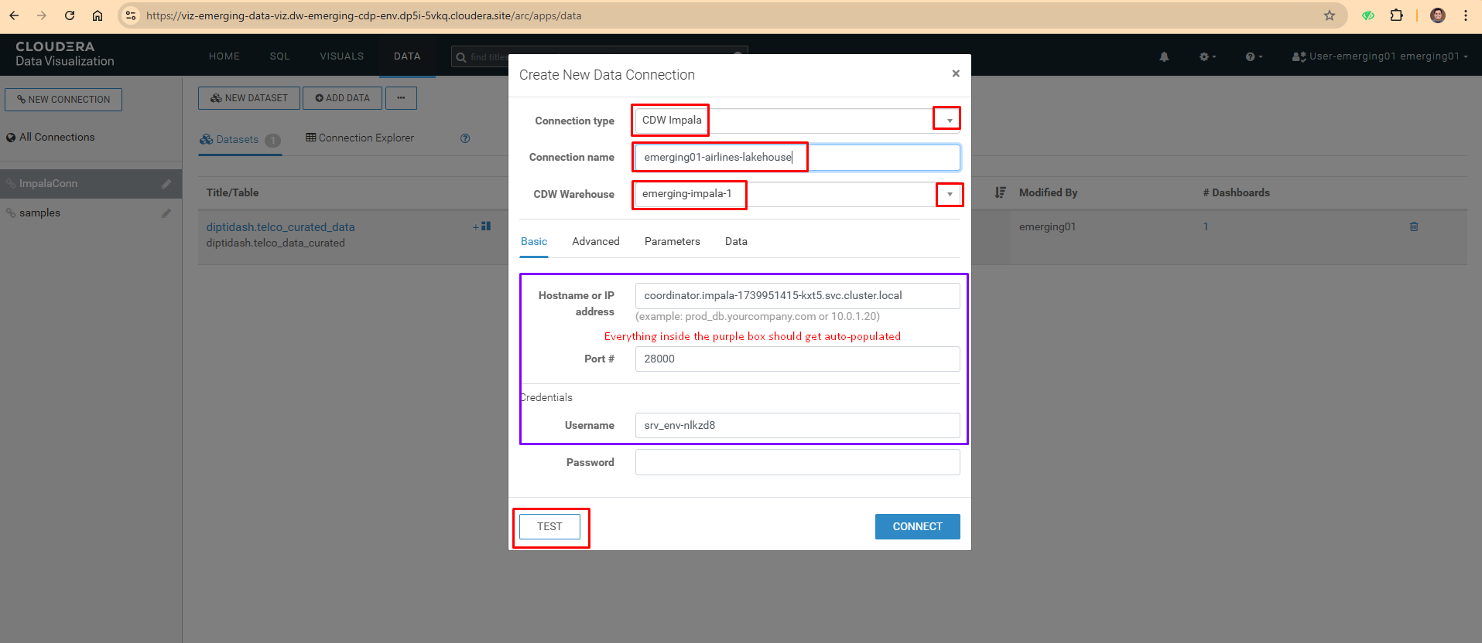
Task: Open the SQL menu item
Action: point(279,56)
